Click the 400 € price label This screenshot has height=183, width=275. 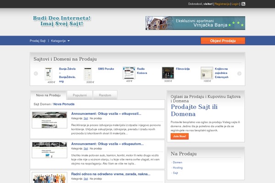pos(129,81)
